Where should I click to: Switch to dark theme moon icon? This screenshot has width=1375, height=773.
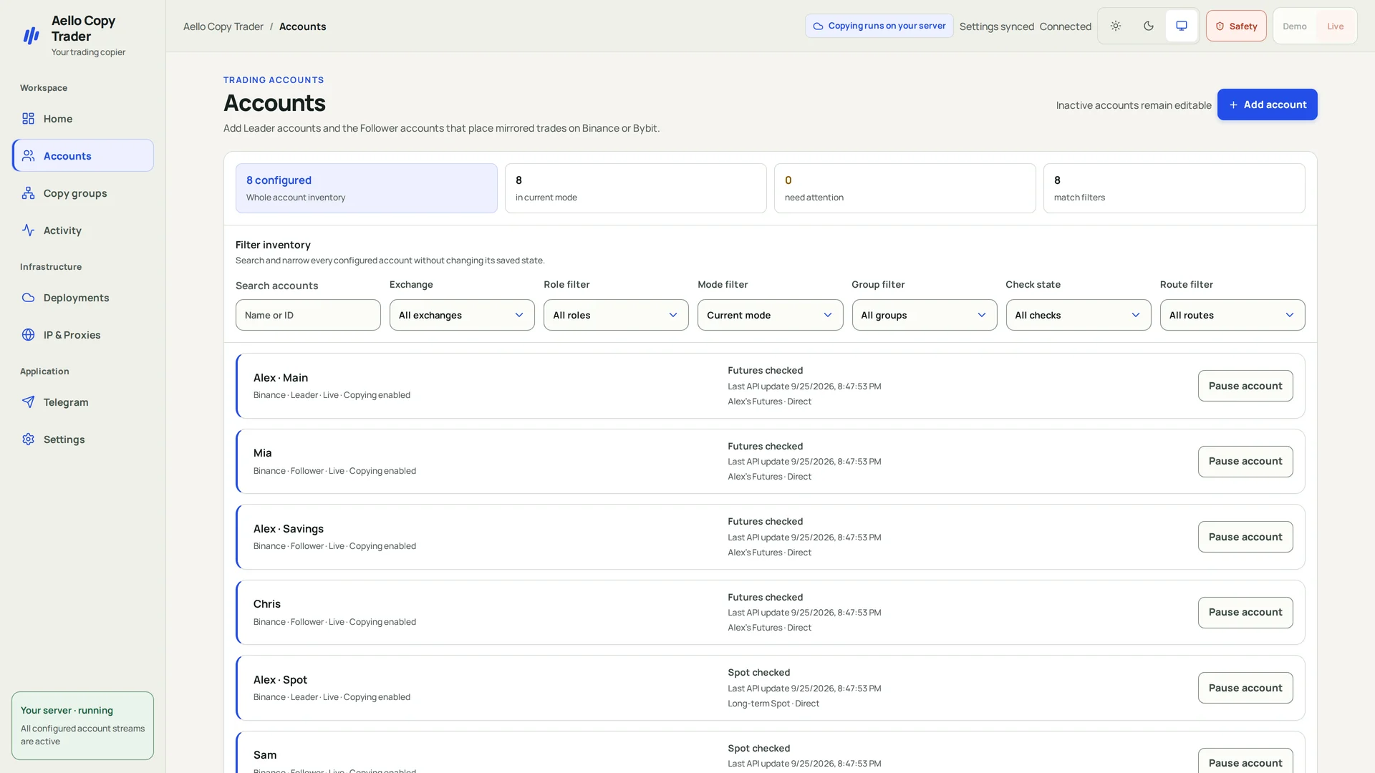pos(1149,26)
